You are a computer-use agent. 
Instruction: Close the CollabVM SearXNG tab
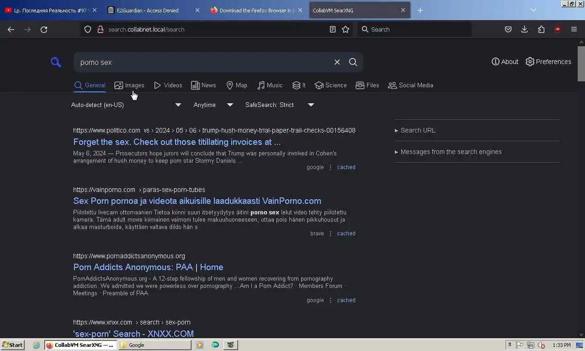(403, 10)
